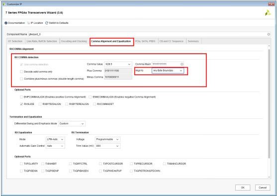Clear the Comma Mask field icon

(182, 64)
